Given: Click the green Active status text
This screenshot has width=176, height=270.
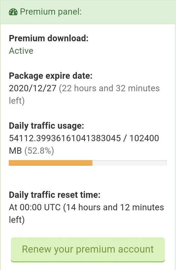Looking at the screenshot, I should pos(21,51).
